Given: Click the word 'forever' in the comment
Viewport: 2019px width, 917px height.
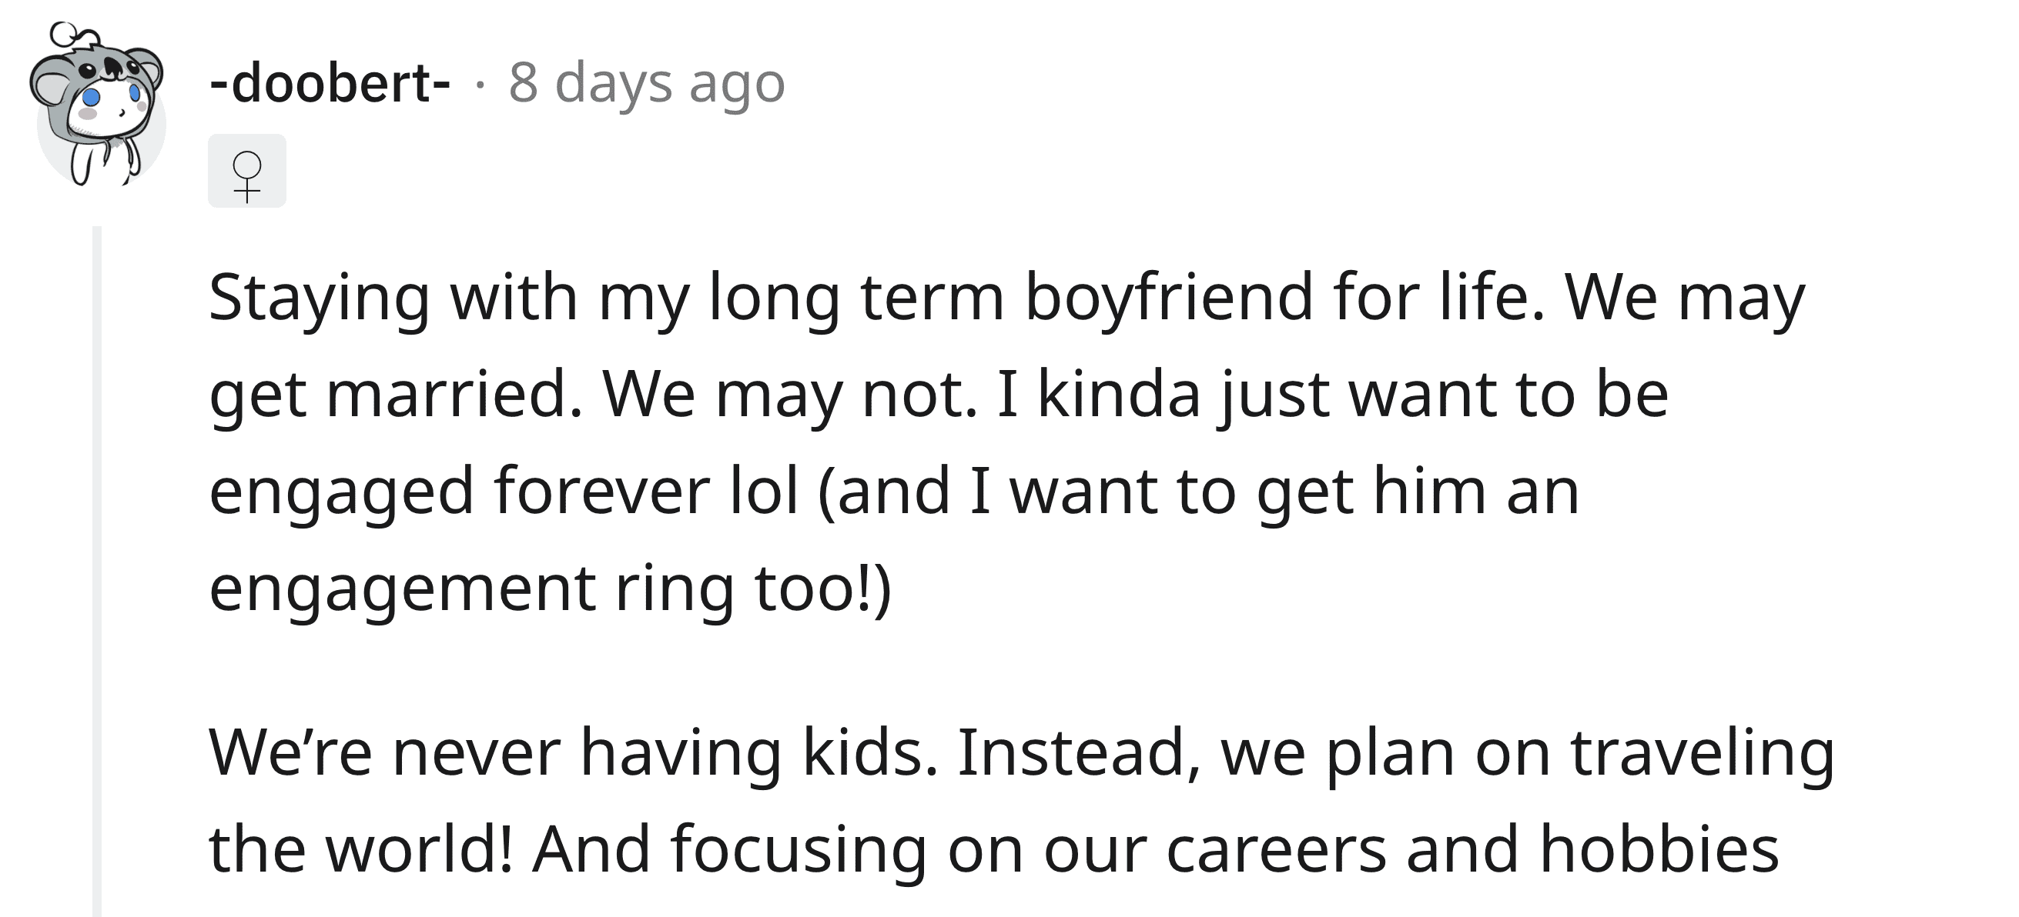Looking at the screenshot, I should coord(601,492).
